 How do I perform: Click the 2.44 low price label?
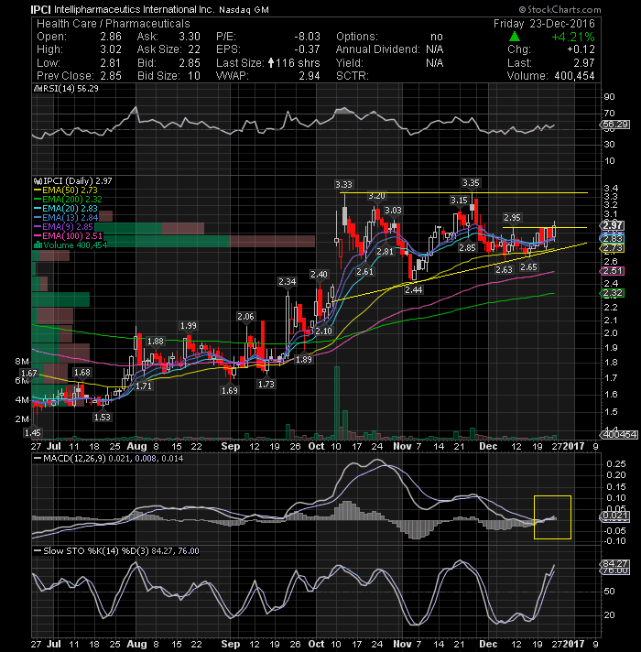pos(414,289)
